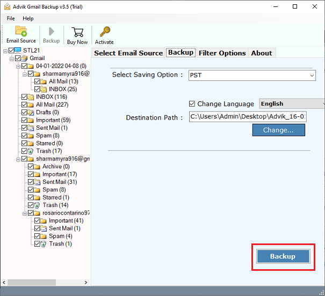Collapse the STL21 tree node
Screen dimensions: 325x296
[x=5, y=51]
